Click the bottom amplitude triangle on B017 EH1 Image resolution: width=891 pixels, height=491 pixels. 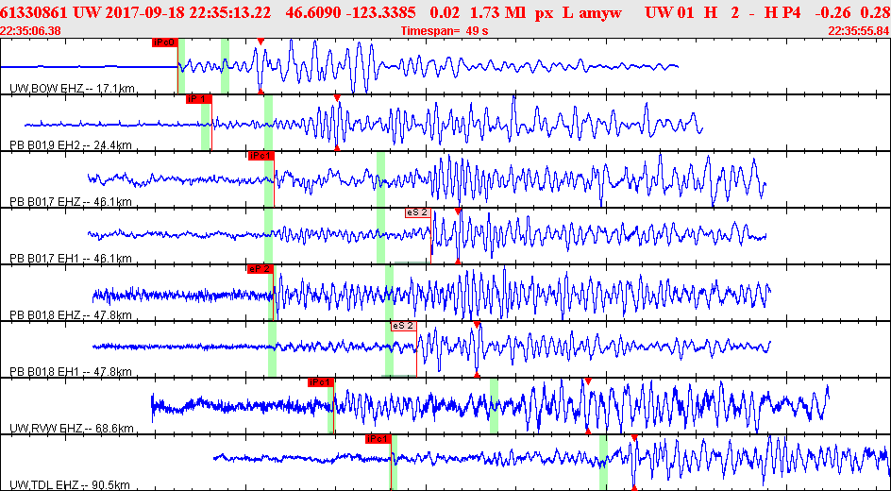tap(458, 262)
